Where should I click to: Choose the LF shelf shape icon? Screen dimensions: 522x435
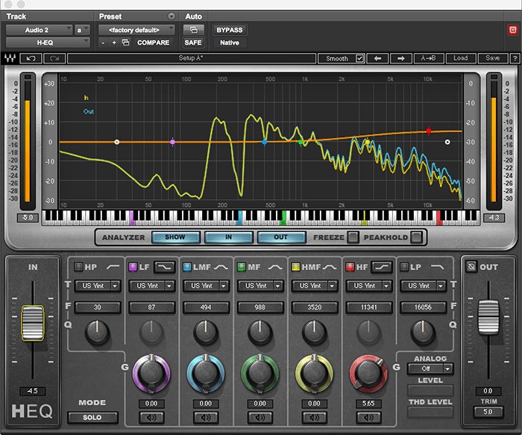coord(165,267)
